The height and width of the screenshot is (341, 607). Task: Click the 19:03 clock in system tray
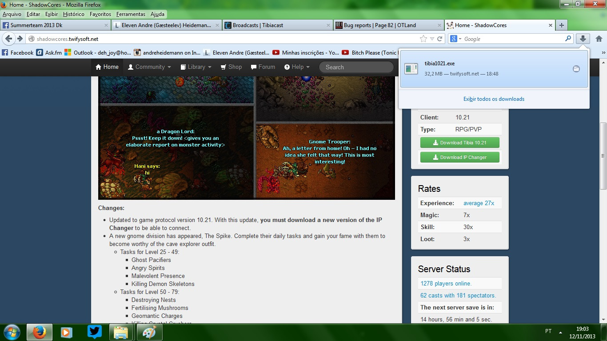582,329
